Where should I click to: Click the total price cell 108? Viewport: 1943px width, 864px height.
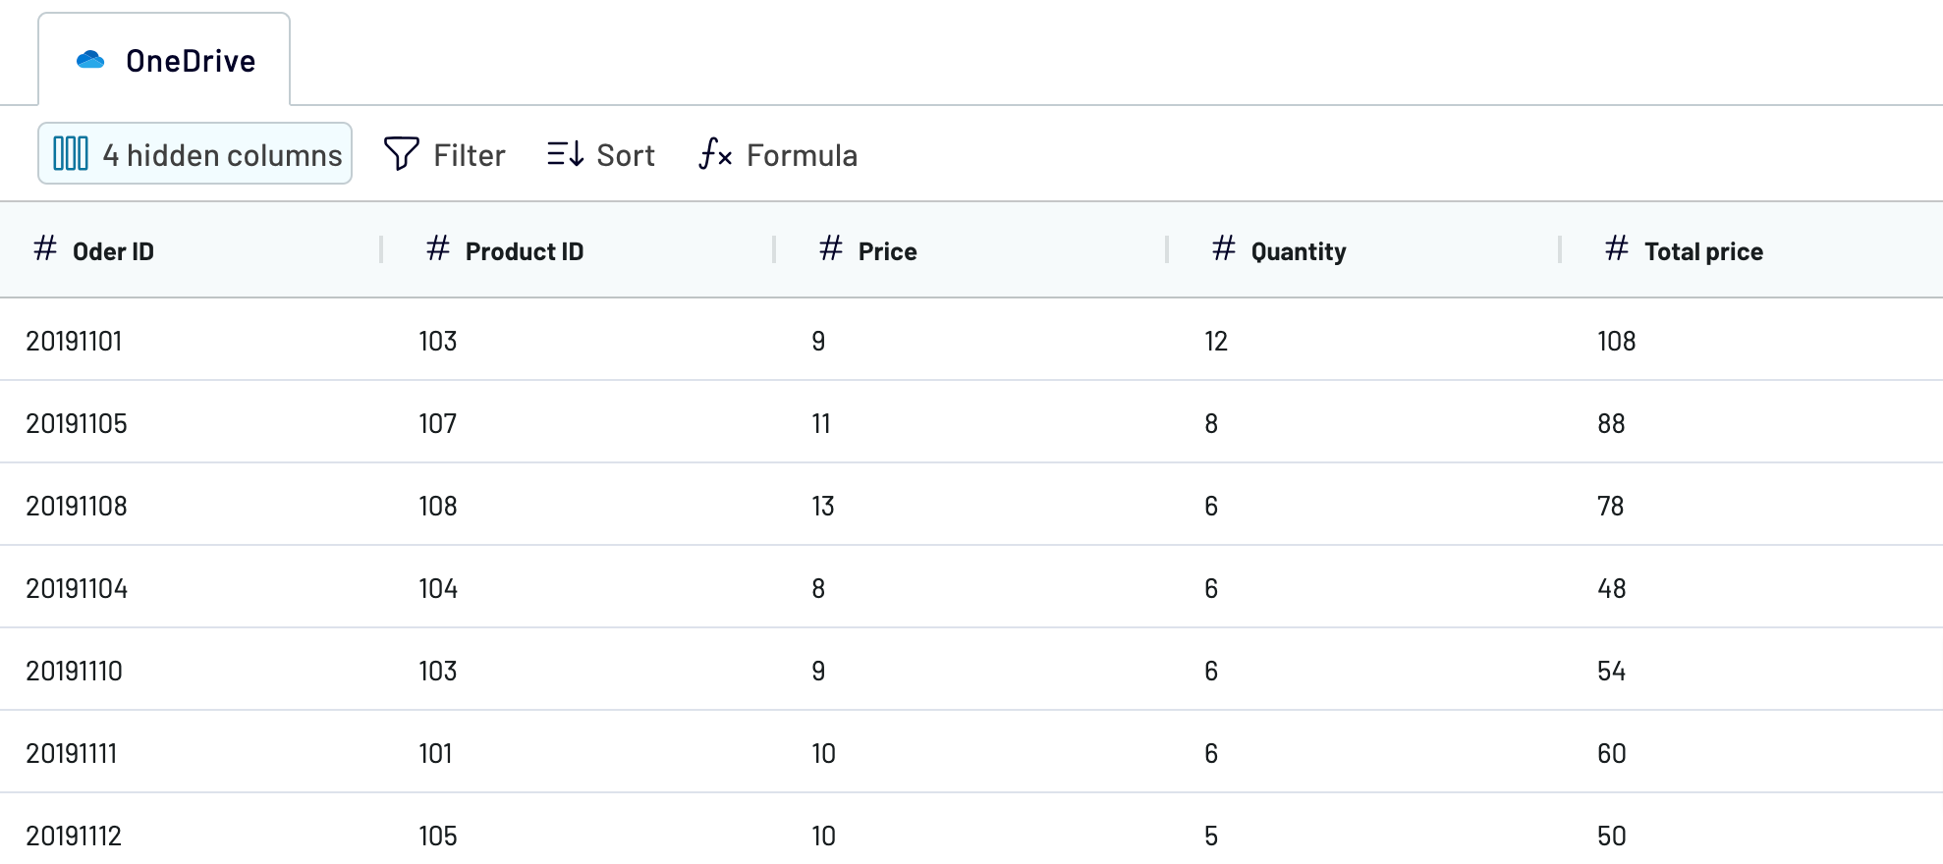(1617, 341)
